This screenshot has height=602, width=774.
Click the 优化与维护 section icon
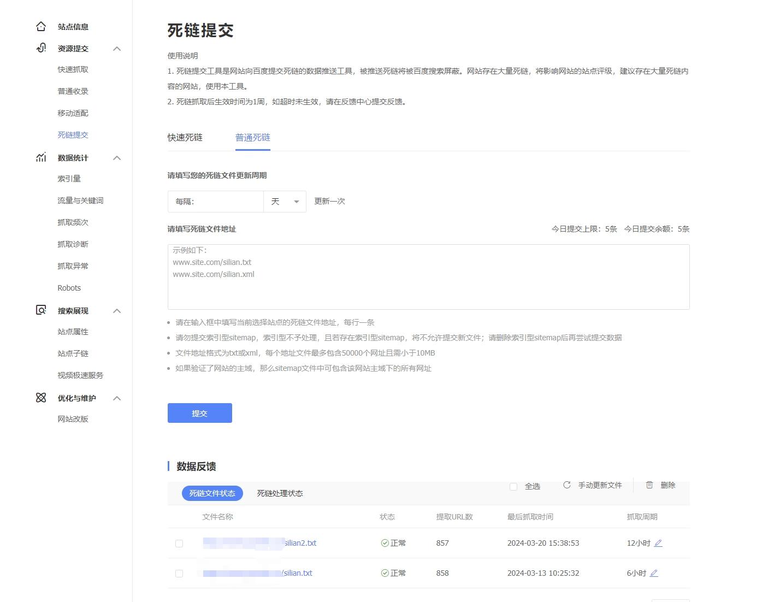coord(41,398)
